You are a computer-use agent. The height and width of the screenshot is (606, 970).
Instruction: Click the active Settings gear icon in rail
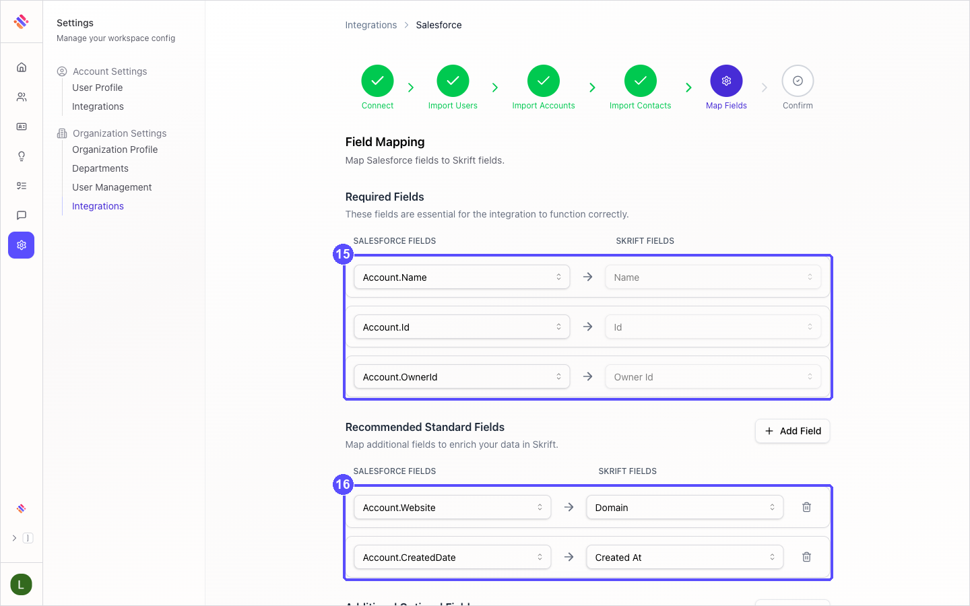22,245
